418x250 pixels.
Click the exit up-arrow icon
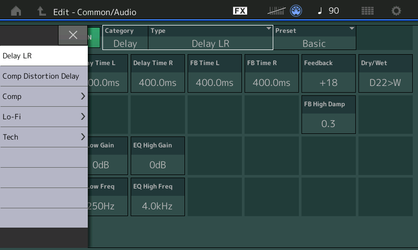coord(41,11)
